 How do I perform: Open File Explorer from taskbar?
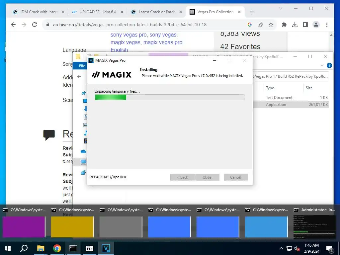tap(41, 248)
